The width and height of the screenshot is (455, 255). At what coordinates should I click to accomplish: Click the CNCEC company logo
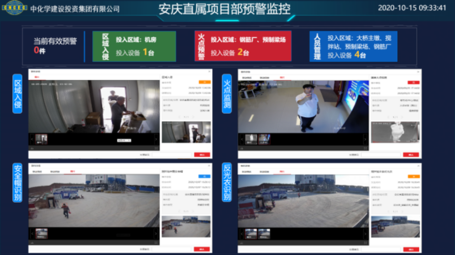(14, 8)
